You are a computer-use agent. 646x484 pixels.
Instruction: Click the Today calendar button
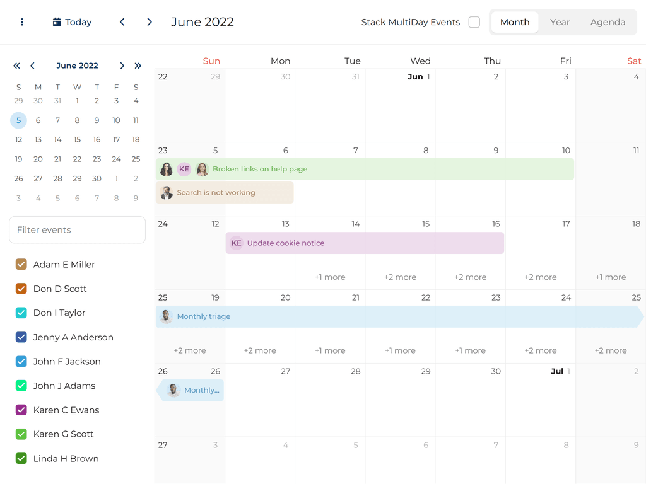pos(72,22)
